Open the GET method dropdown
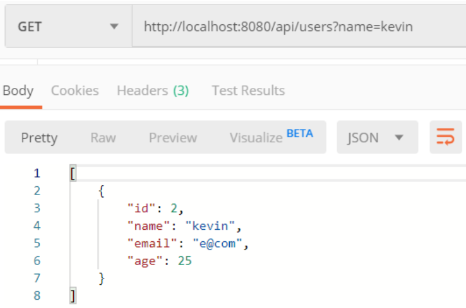The image size is (466, 308). click(x=69, y=26)
